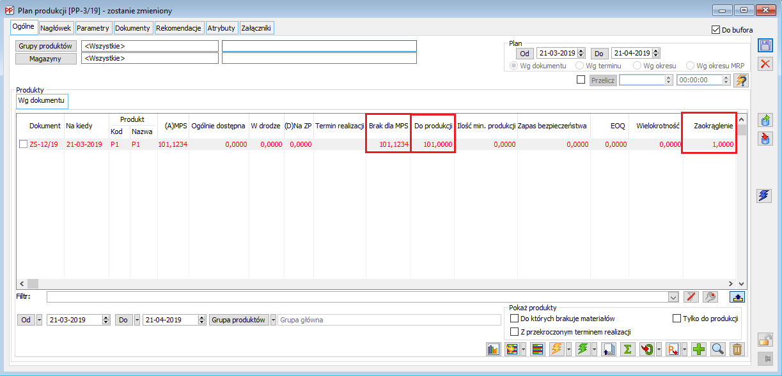Tick the row checkbox for ZS-12/19
782x376 pixels.
point(24,144)
